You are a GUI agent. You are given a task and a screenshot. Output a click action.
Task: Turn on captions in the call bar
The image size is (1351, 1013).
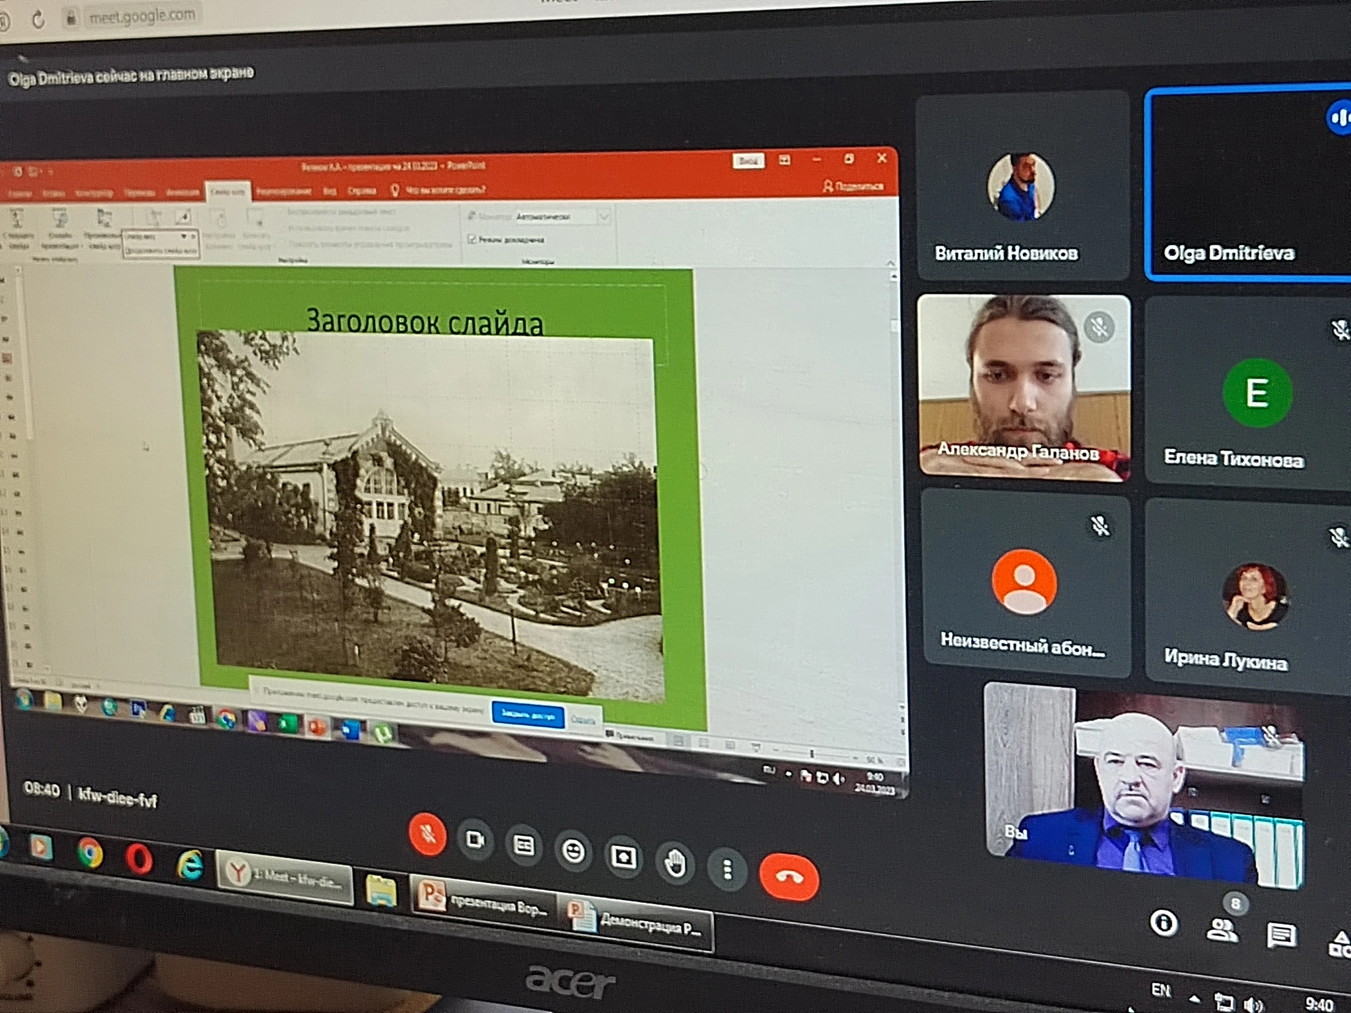(x=523, y=846)
